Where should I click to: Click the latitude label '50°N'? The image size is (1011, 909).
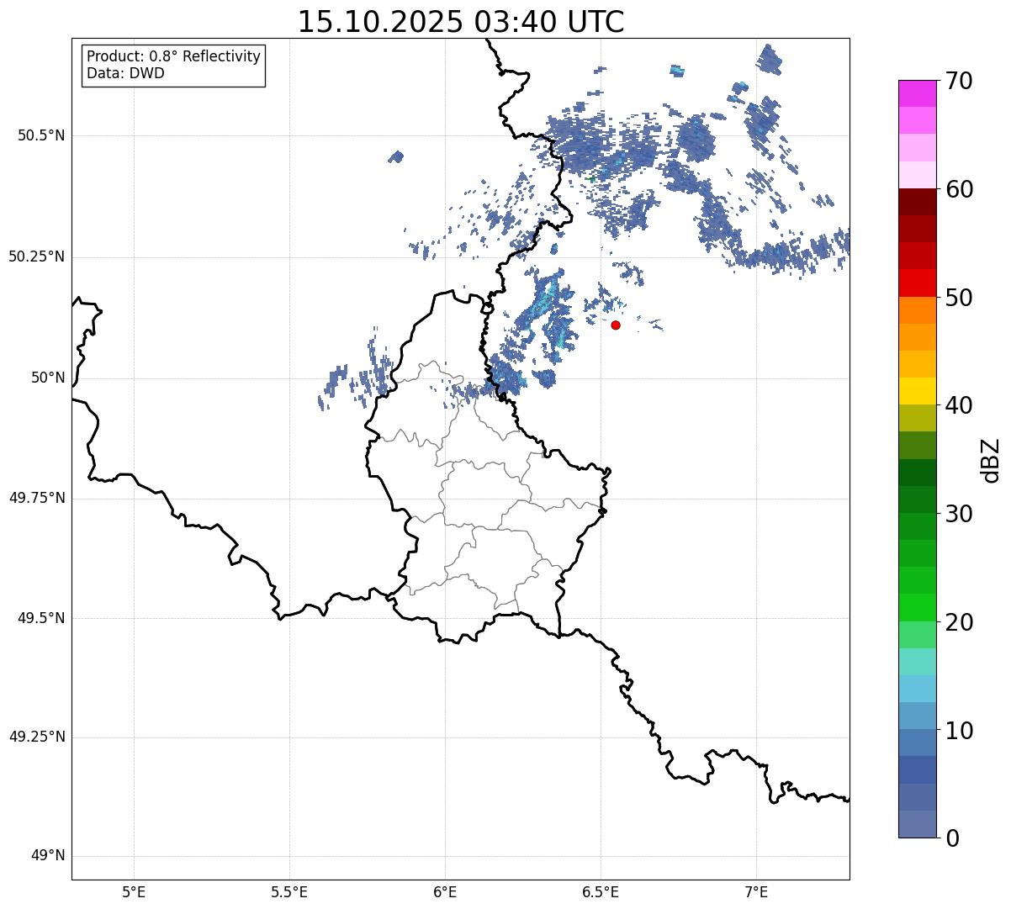point(48,378)
